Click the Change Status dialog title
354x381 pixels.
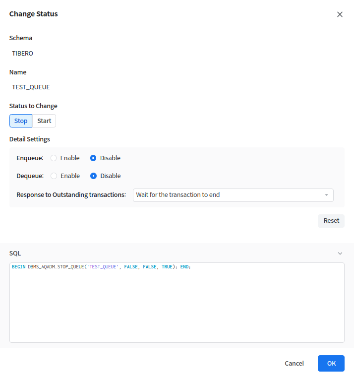click(34, 14)
